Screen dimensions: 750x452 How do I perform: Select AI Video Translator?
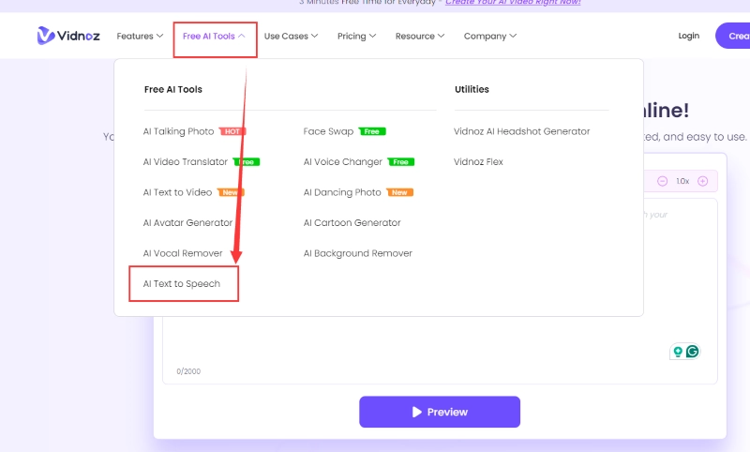(x=185, y=162)
